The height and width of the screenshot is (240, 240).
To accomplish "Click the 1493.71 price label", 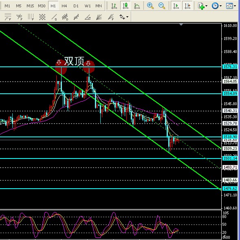I will point(230,167).
